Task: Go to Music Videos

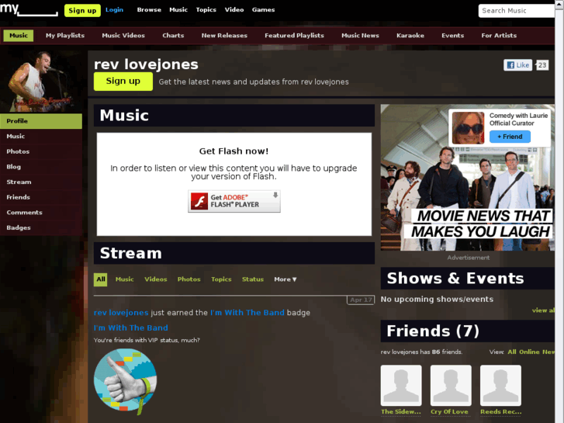Action: coord(123,36)
